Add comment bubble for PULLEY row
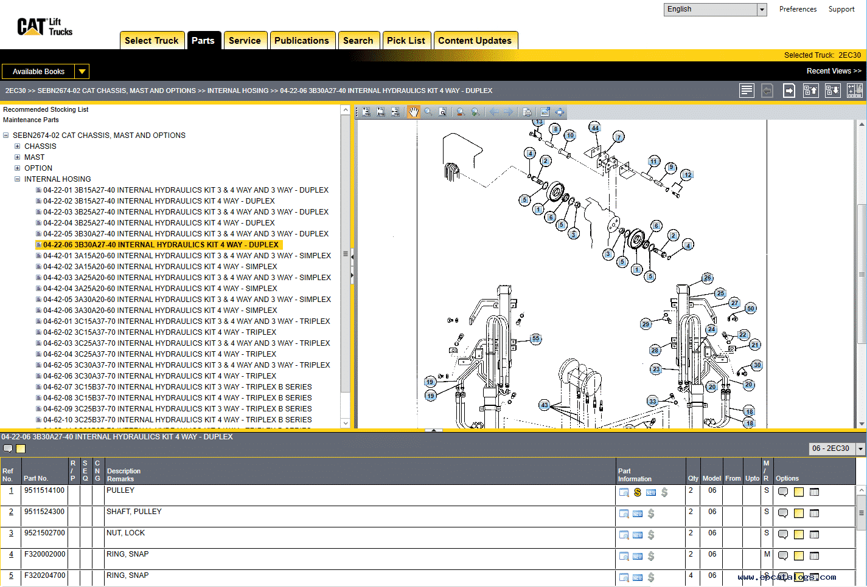 (783, 492)
